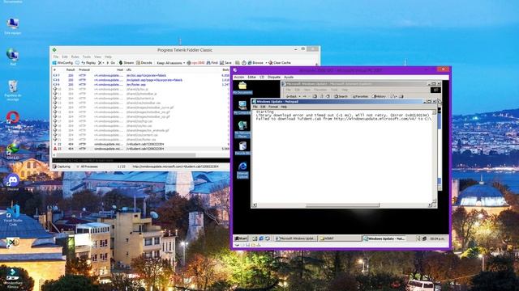Sort Fiddler sessions by Protocol column

[x=84, y=70]
